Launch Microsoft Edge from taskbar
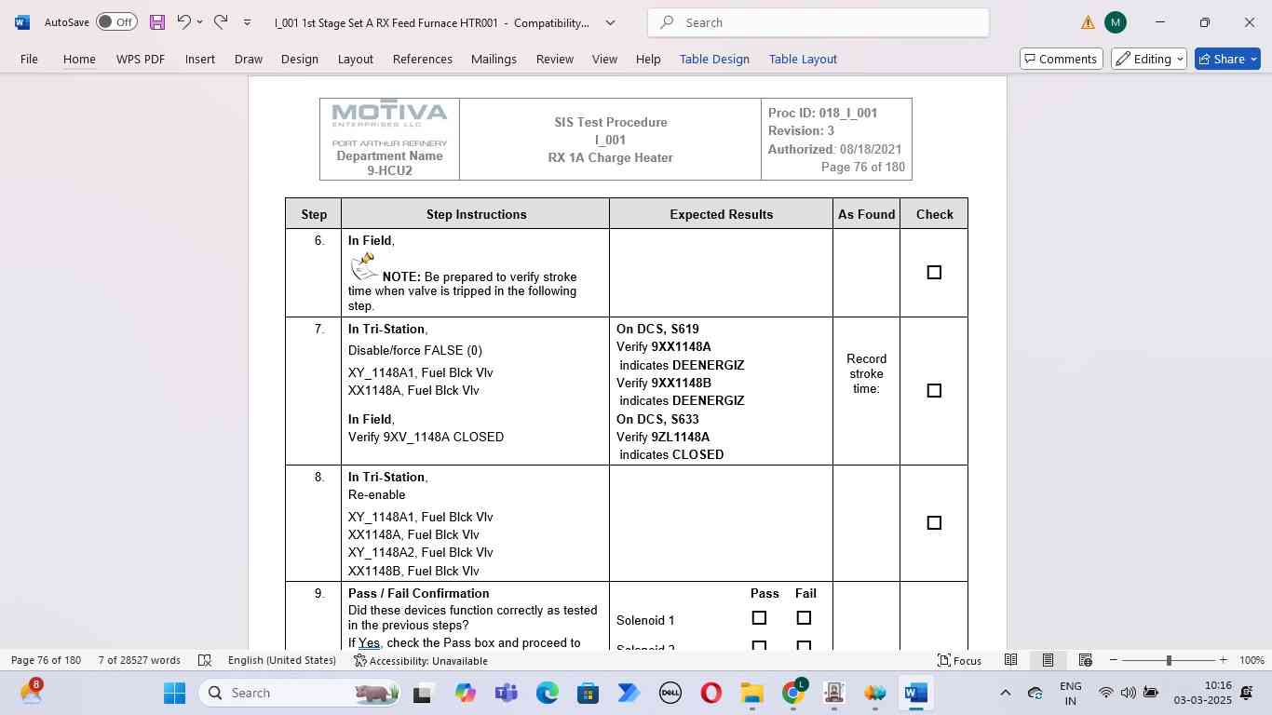The height and width of the screenshot is (715, 1272). tap(548, 693)
